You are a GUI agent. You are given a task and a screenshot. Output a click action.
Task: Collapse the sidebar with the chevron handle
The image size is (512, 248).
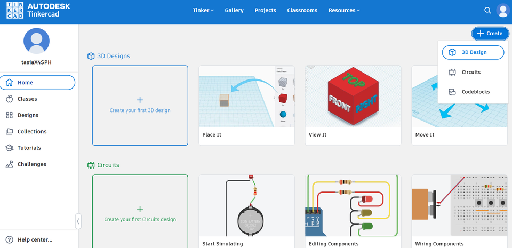[78, 221]
